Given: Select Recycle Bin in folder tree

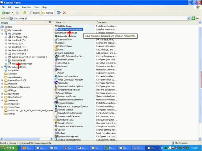Looking at the screenshot, I should [14, 70].
